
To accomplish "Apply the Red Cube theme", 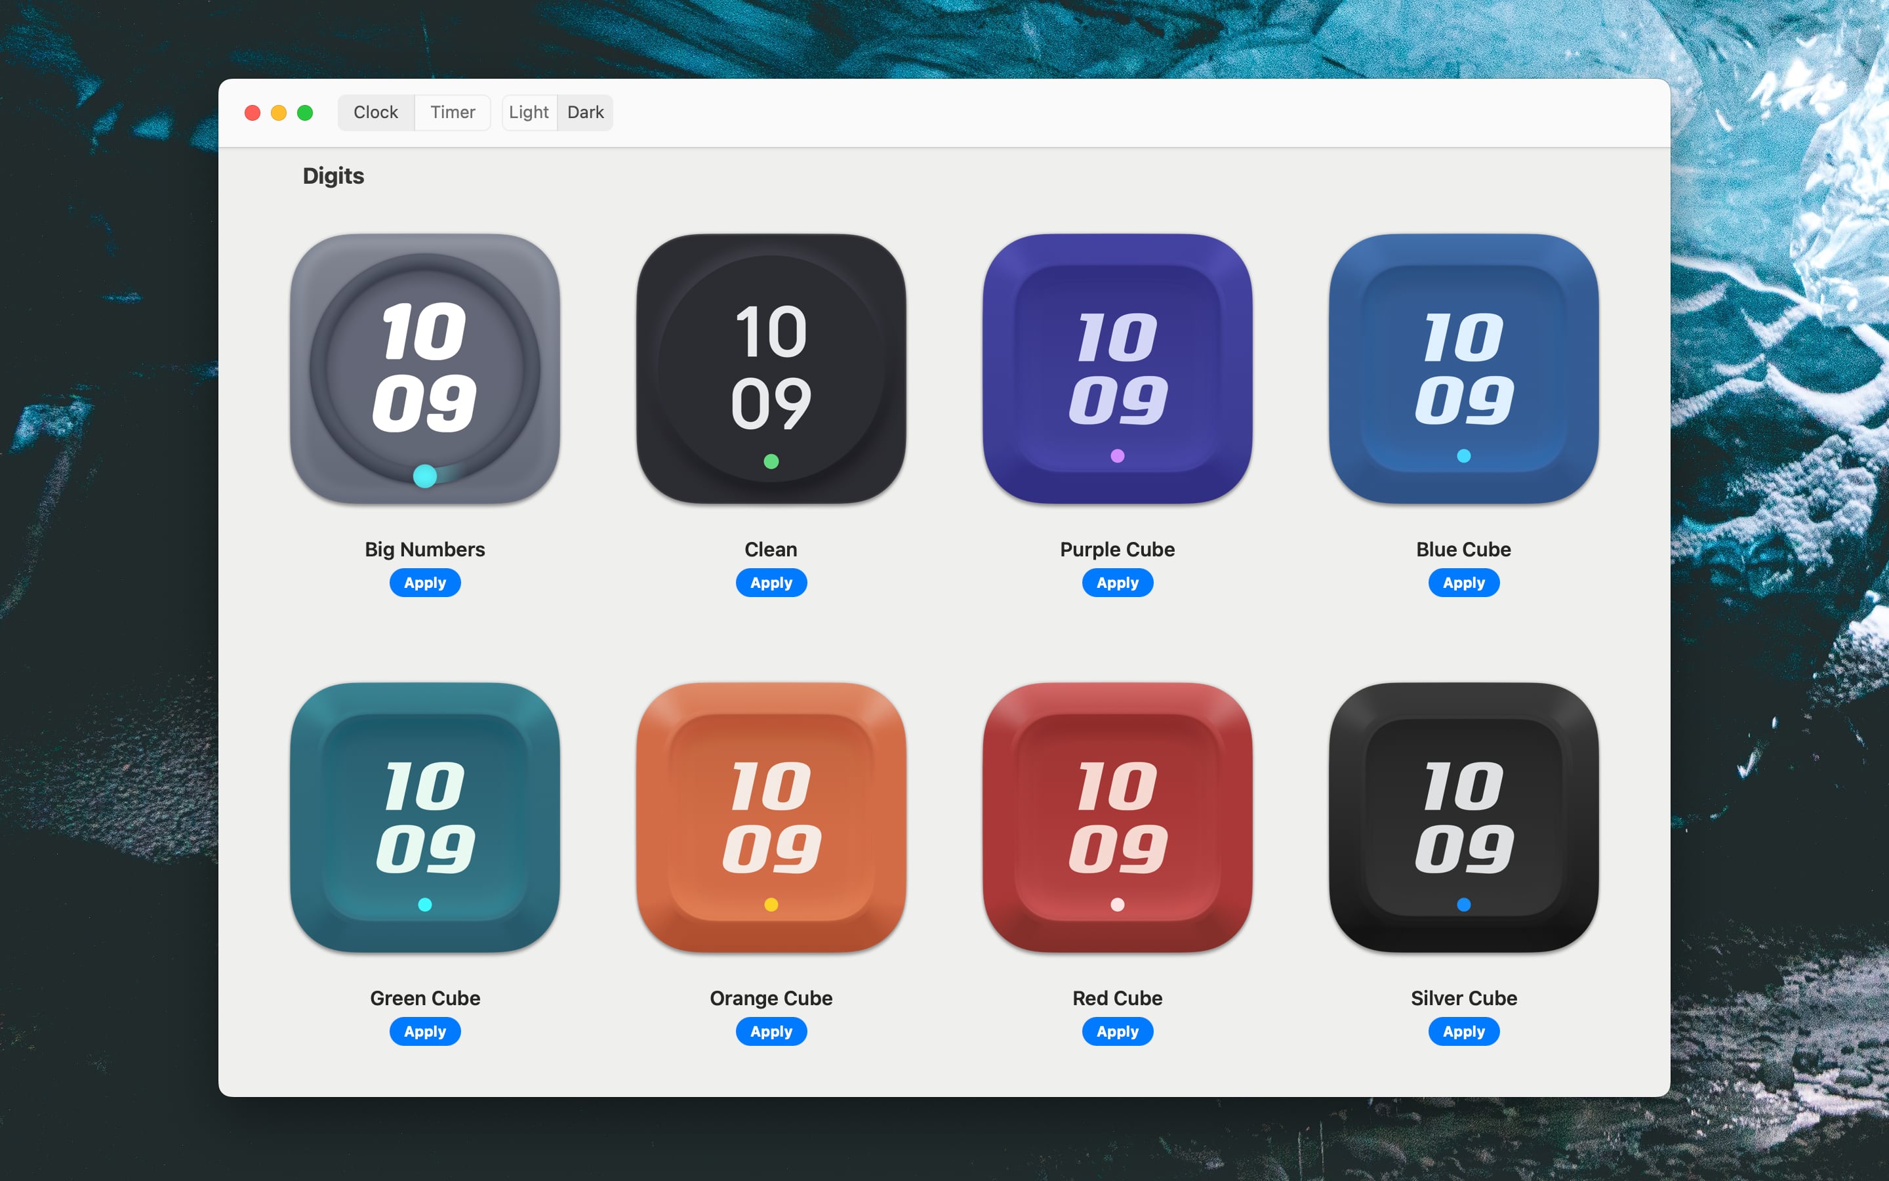I will (x=1117, y=1031).
